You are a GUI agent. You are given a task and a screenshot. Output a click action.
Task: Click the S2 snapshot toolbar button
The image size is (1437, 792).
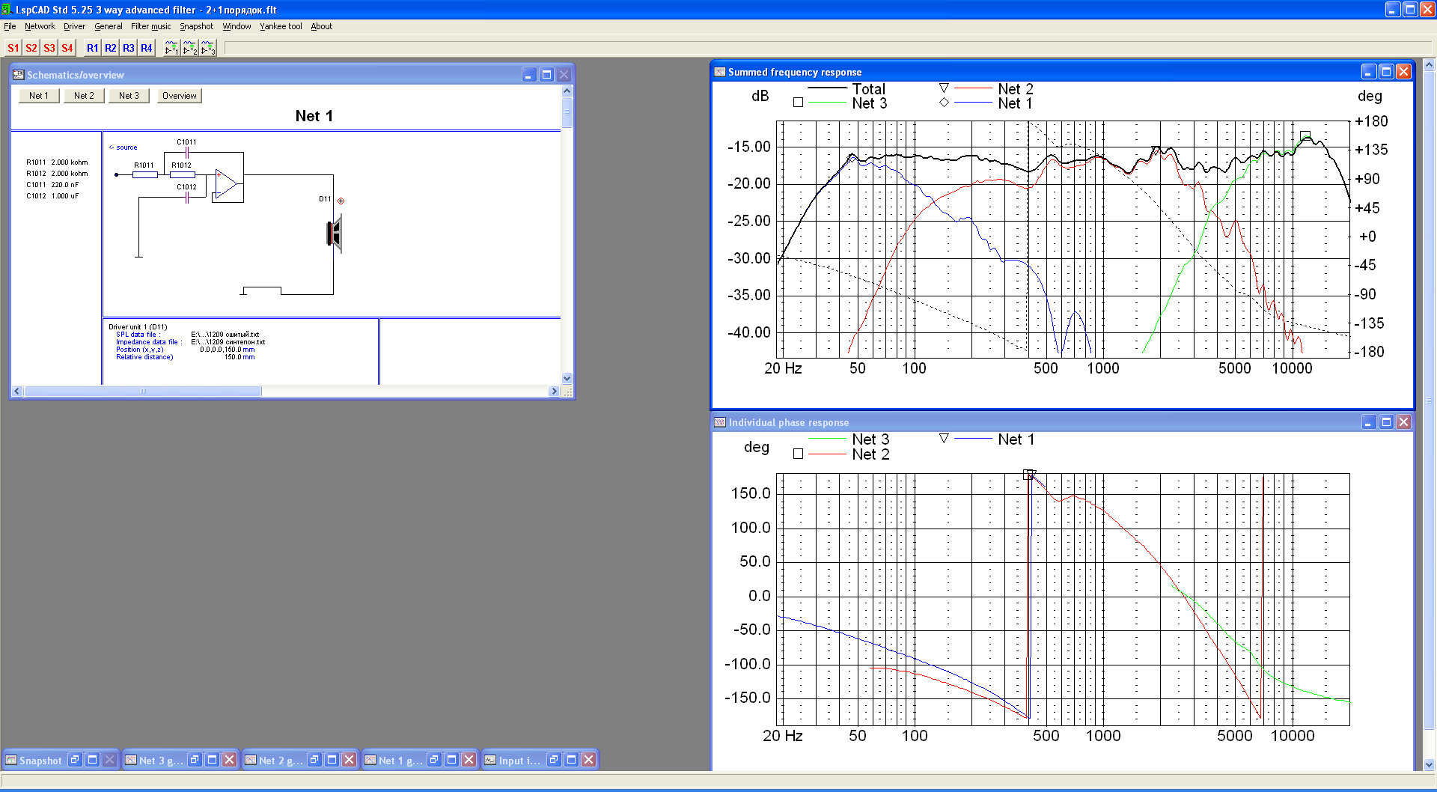tap(31, 48)
